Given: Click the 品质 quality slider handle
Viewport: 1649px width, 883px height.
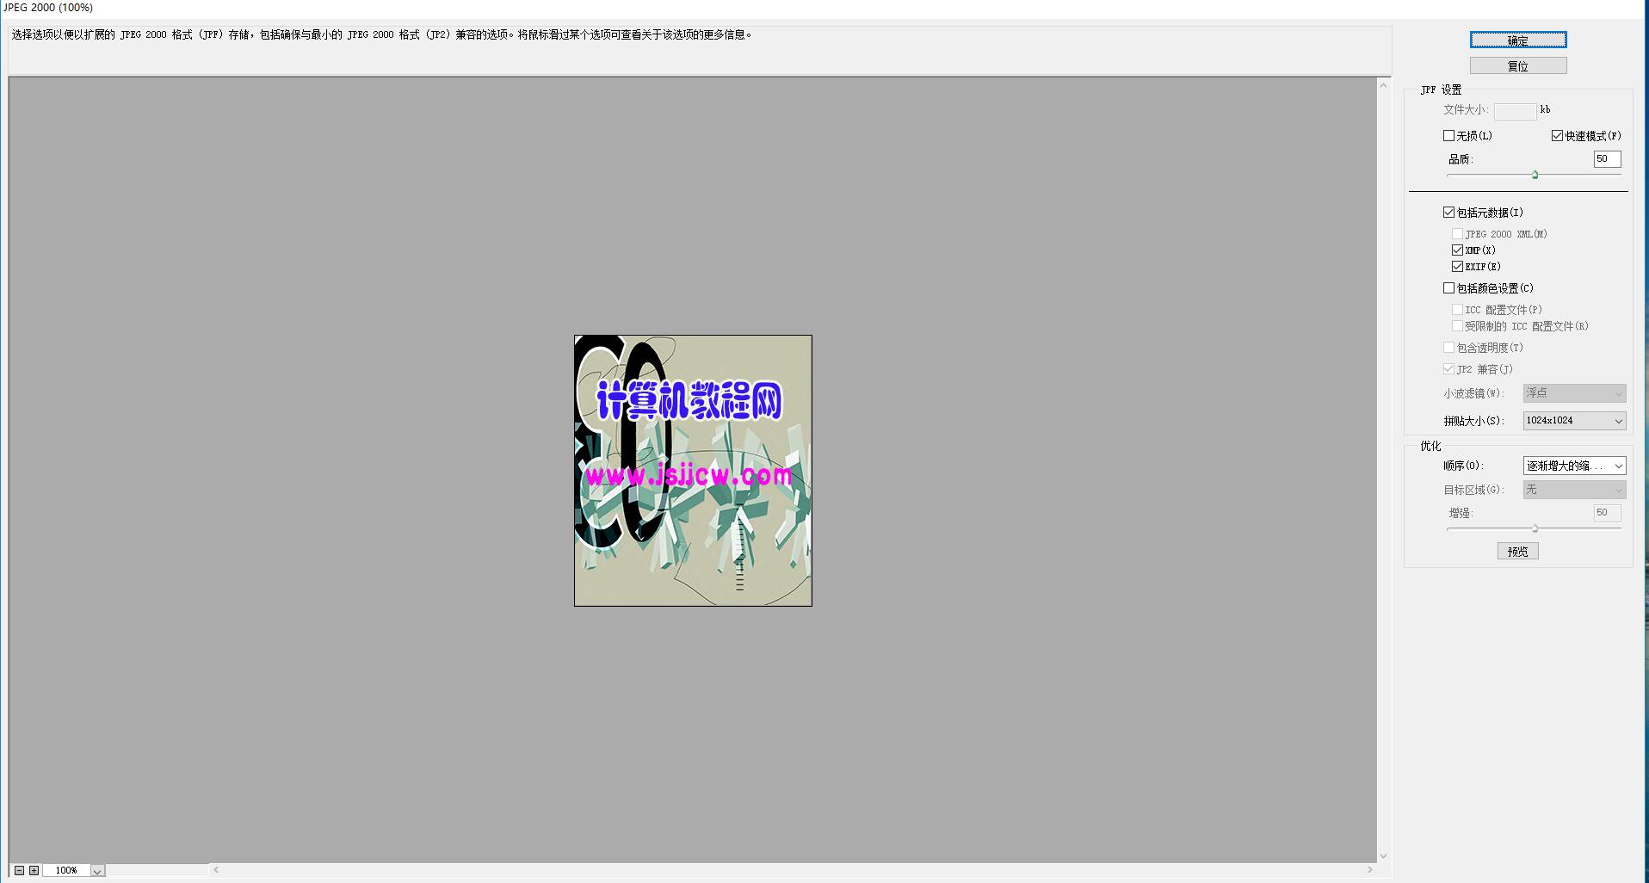Looking at the screenshot, I should 1535,175.
